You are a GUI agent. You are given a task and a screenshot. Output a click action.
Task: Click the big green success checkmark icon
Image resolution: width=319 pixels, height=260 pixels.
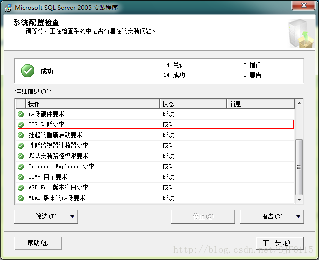point(28,71)
